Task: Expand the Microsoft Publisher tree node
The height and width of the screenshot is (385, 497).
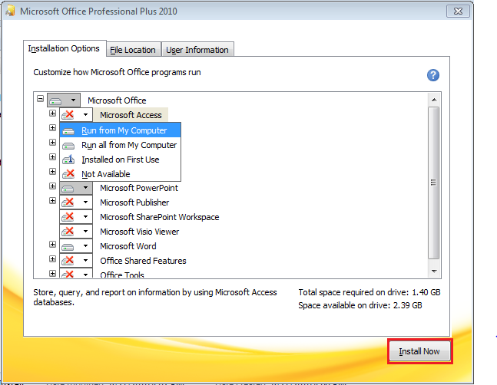Action: [x=52, y=201]
